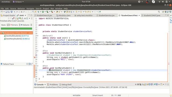Click the External Tools run icon

pyautogui.click(x=52, y=12)
